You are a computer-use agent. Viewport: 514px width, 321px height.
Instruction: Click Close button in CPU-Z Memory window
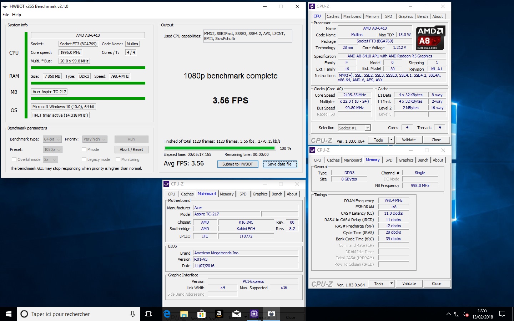click(x=437, y=284)
